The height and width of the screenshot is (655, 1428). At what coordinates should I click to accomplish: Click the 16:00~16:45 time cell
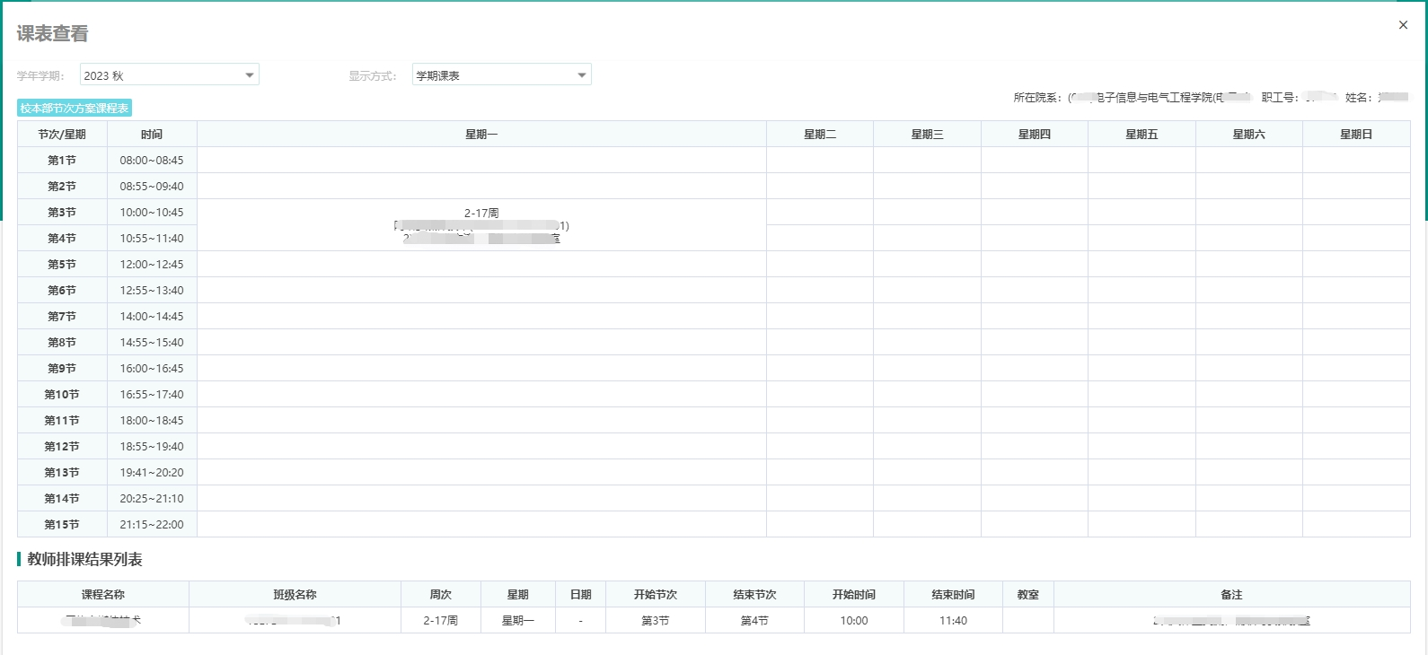[152, 368]
